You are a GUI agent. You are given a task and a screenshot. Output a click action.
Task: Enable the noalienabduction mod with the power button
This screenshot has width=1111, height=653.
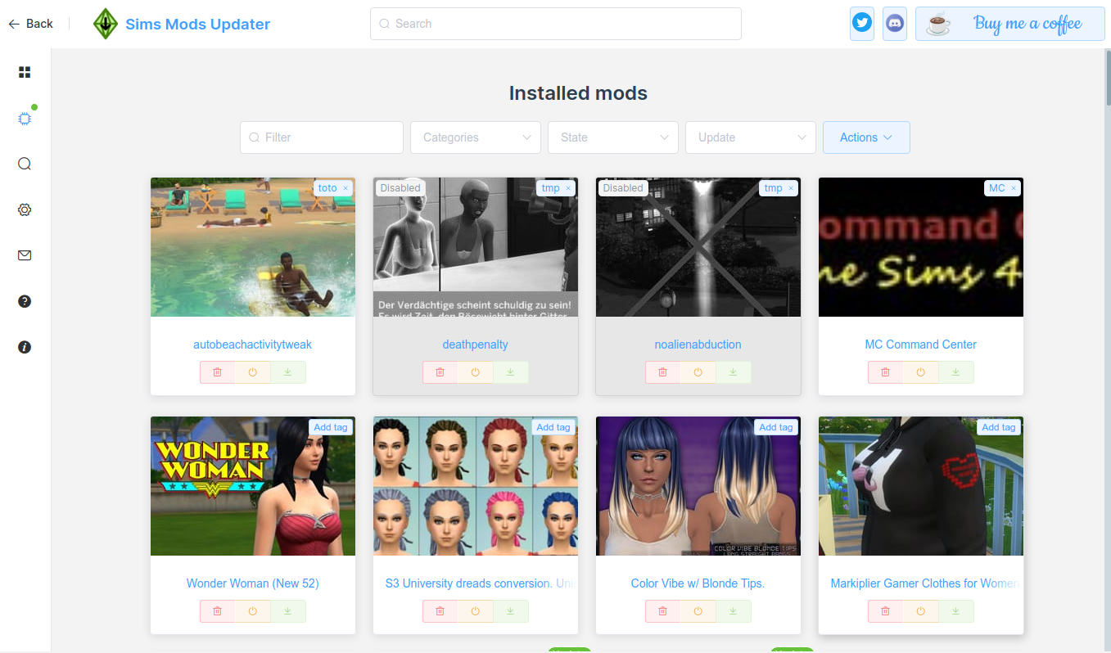[698, 372]
